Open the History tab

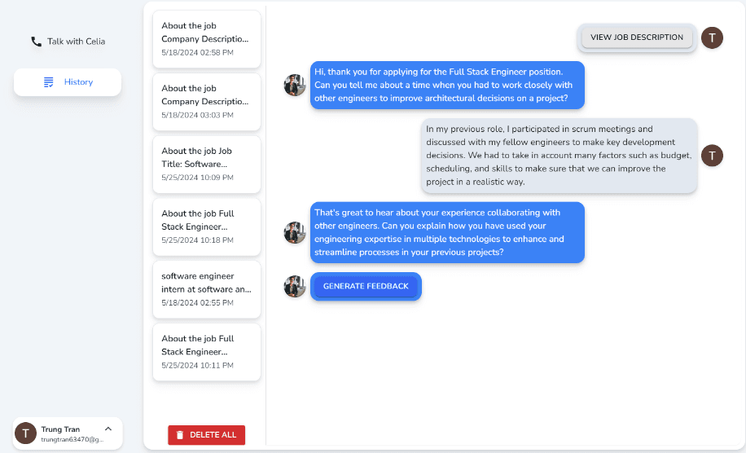[x=68, y=82]
